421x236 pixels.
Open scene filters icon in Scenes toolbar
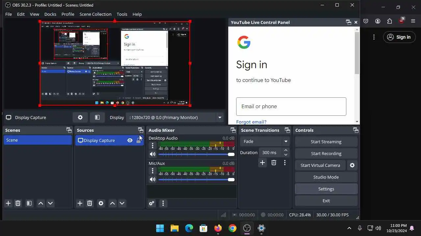(29, 203)
